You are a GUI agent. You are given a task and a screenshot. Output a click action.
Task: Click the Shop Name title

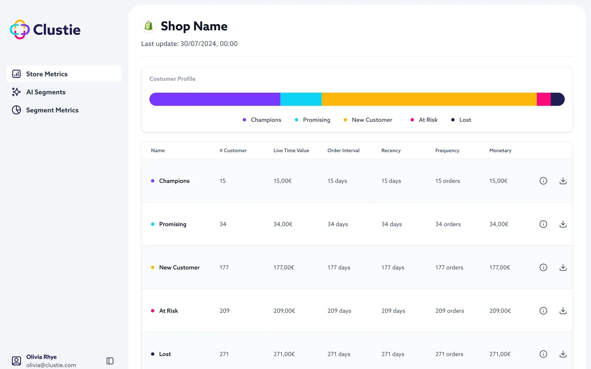click(194, 26)
